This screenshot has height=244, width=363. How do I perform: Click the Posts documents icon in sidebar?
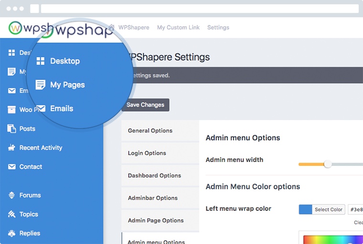tap(11, 128)
